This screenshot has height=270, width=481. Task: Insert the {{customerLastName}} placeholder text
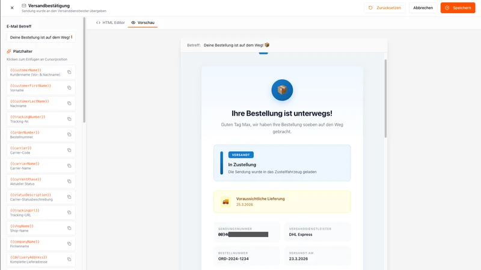(x=29, y=101)
